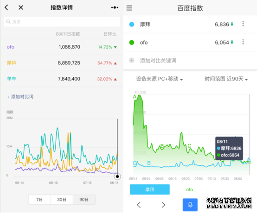Click the blue marker B on 摩拜 line
This screenshot has height=213, width=257.
coord(149,163)
